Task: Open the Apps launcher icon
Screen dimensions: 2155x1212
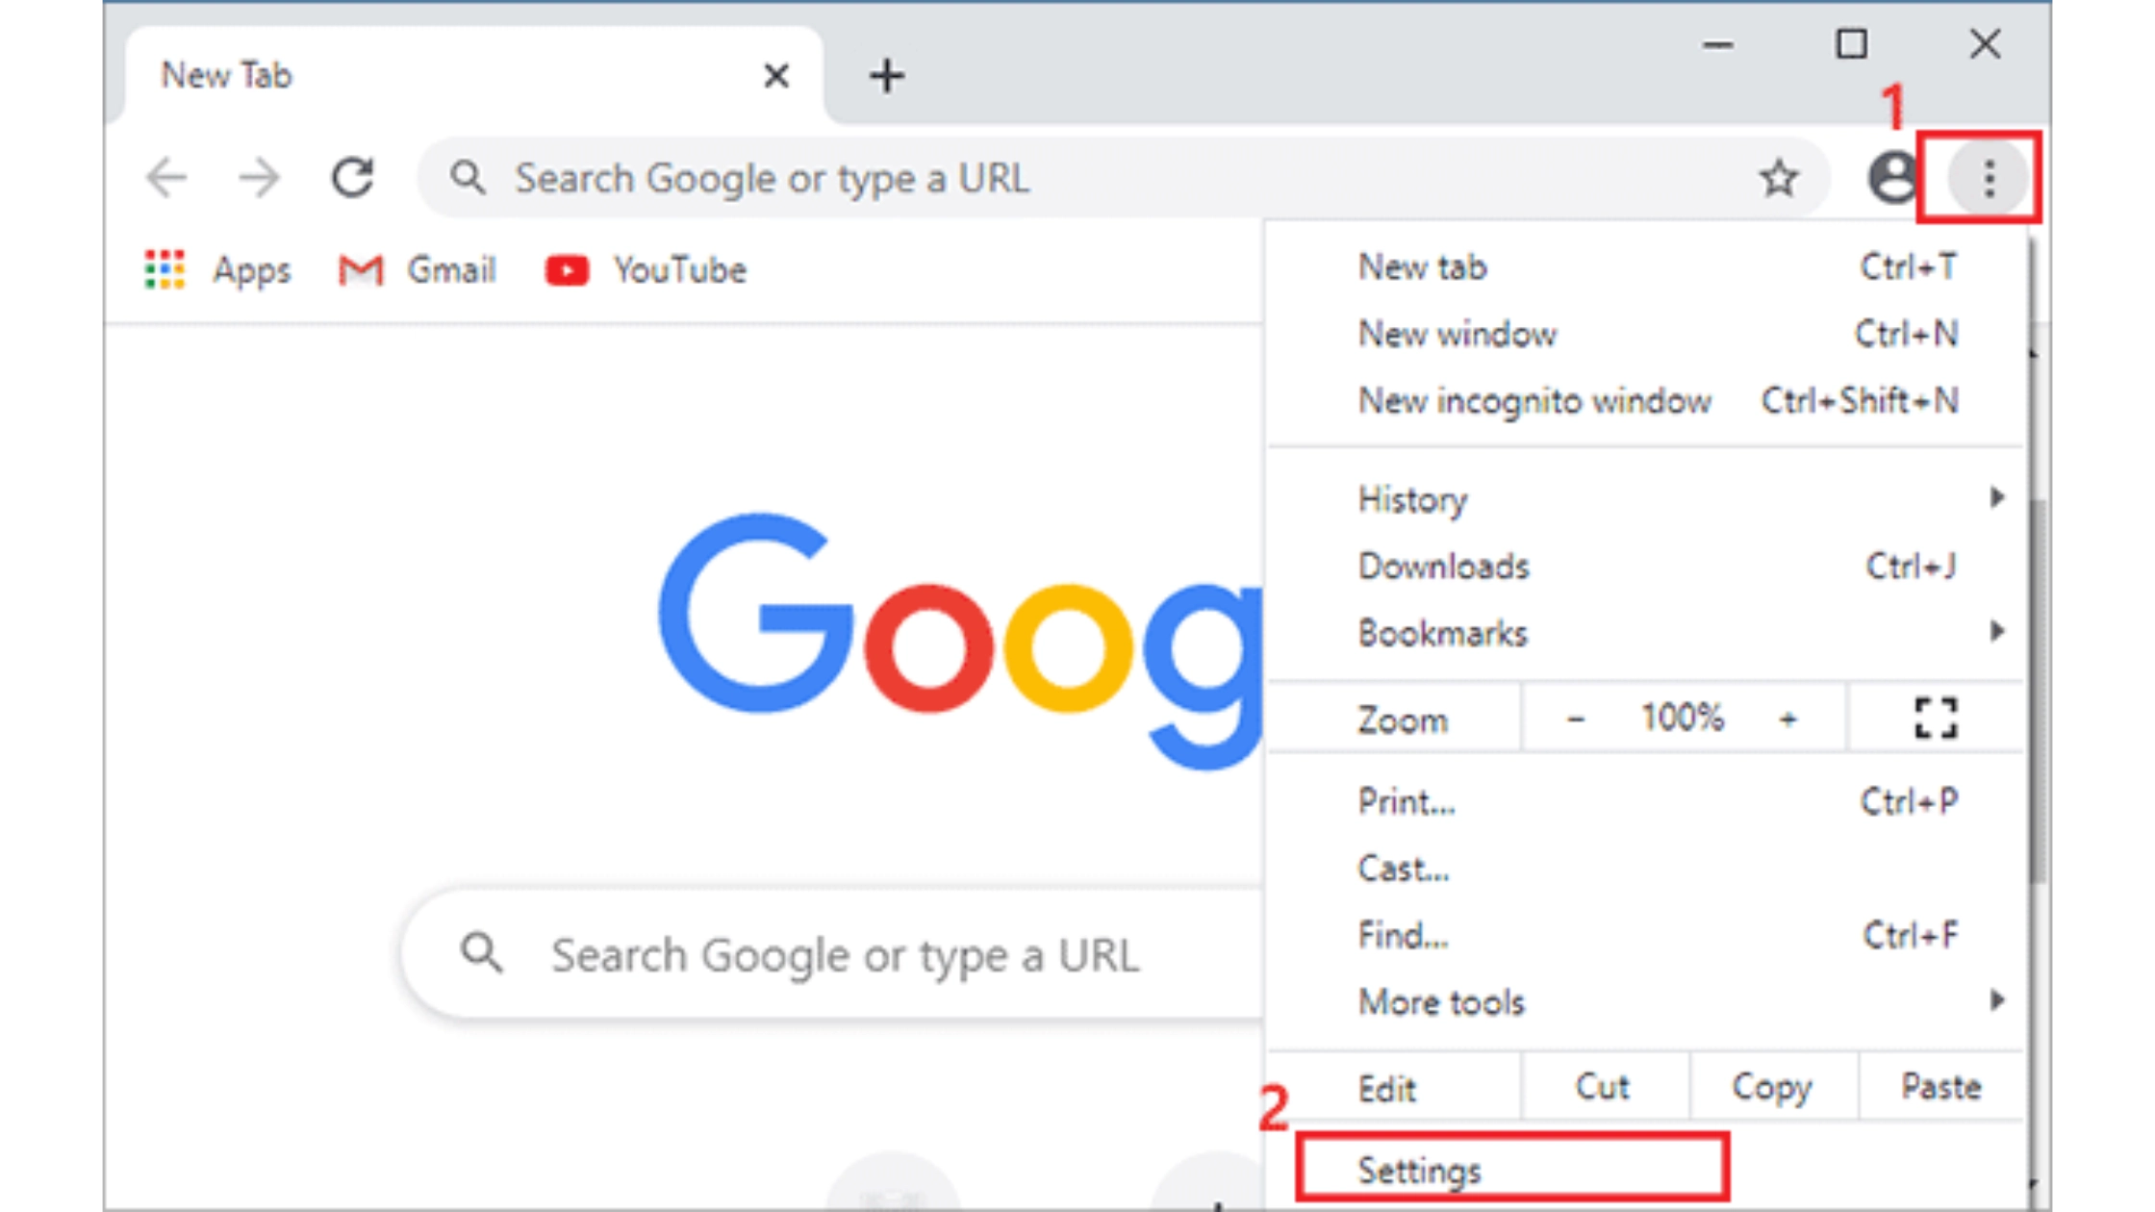Action: (164, 270)
